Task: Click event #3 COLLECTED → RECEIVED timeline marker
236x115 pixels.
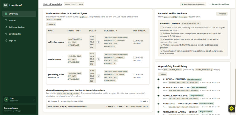Action: 158,95
